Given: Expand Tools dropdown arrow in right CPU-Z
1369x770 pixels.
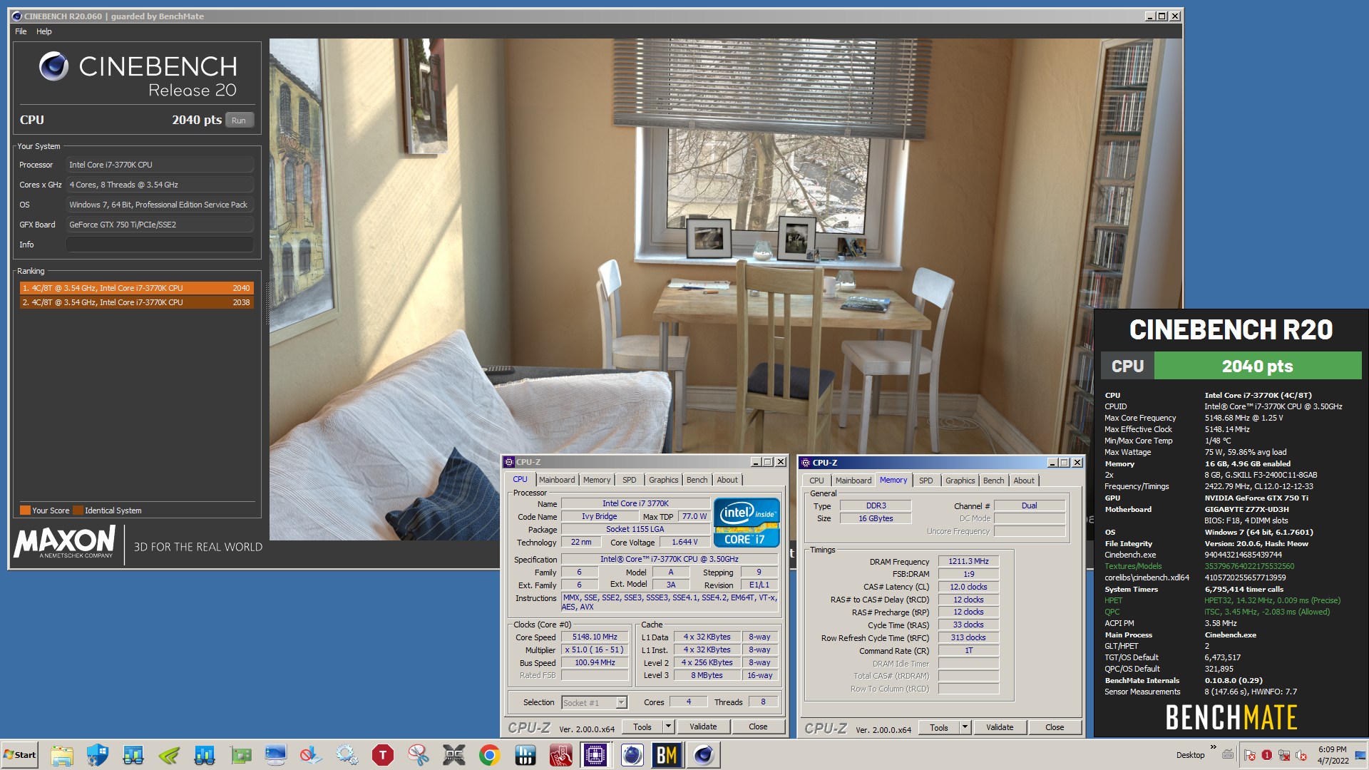Looking at the screenshot, I should pyautogui.click(x=965, y=728).
